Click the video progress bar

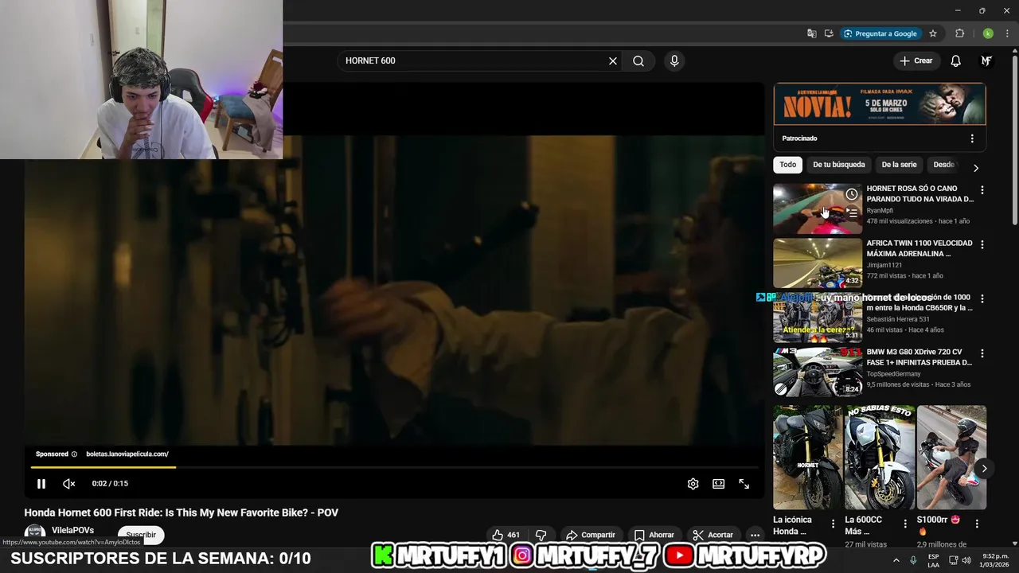(394, 467)
